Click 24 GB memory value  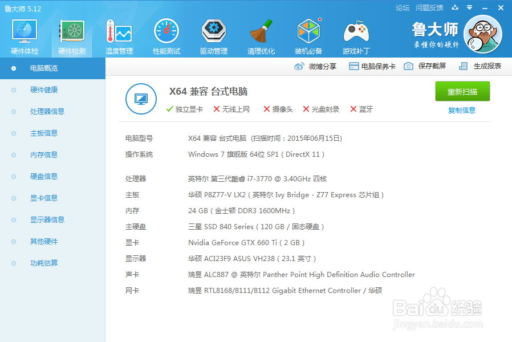[x=242, y=211]
